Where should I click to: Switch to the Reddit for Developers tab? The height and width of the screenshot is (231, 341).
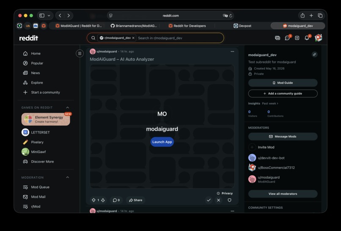[x=187, y=26]
